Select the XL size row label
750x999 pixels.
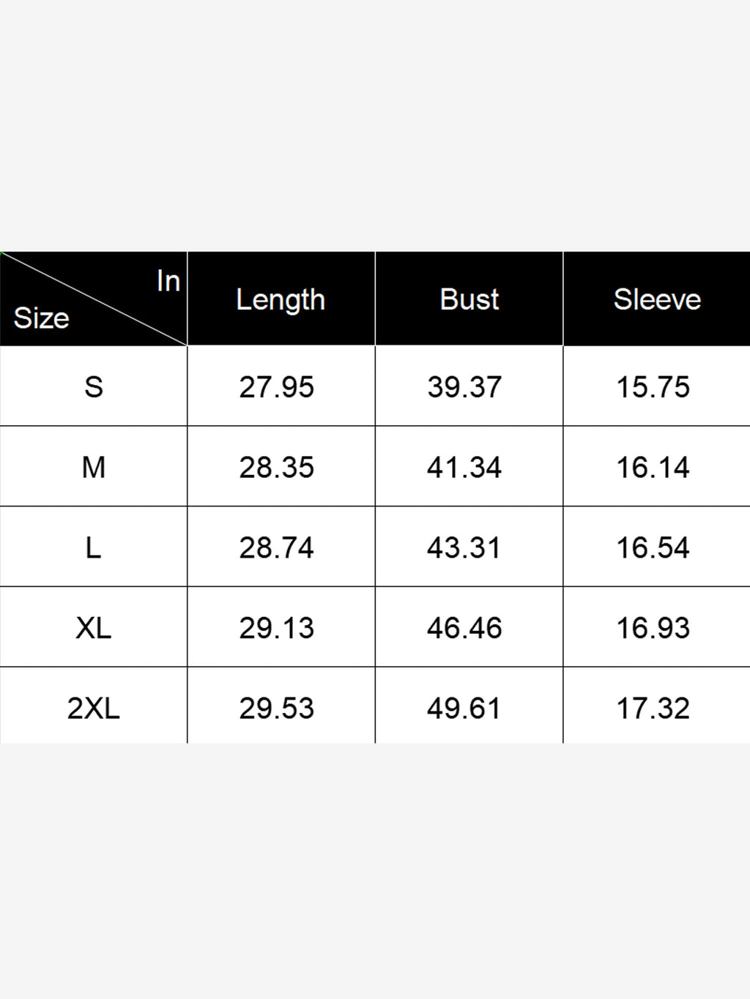pos(93,628)
